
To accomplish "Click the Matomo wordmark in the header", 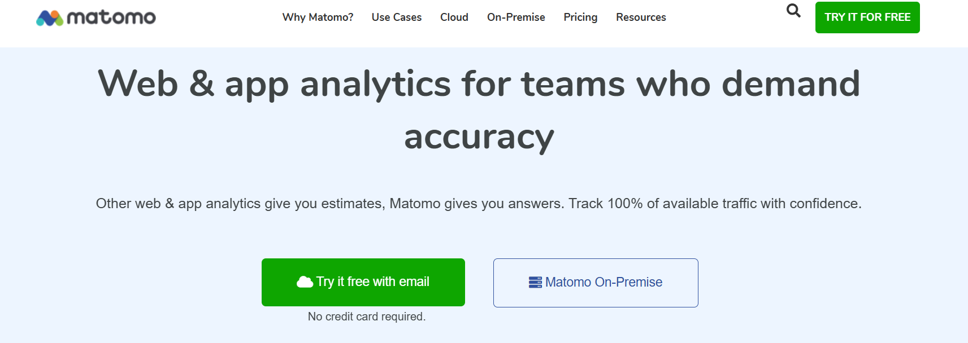I will [112, 17].
